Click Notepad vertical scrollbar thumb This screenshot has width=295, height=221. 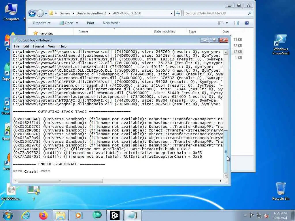coord(226,151)
